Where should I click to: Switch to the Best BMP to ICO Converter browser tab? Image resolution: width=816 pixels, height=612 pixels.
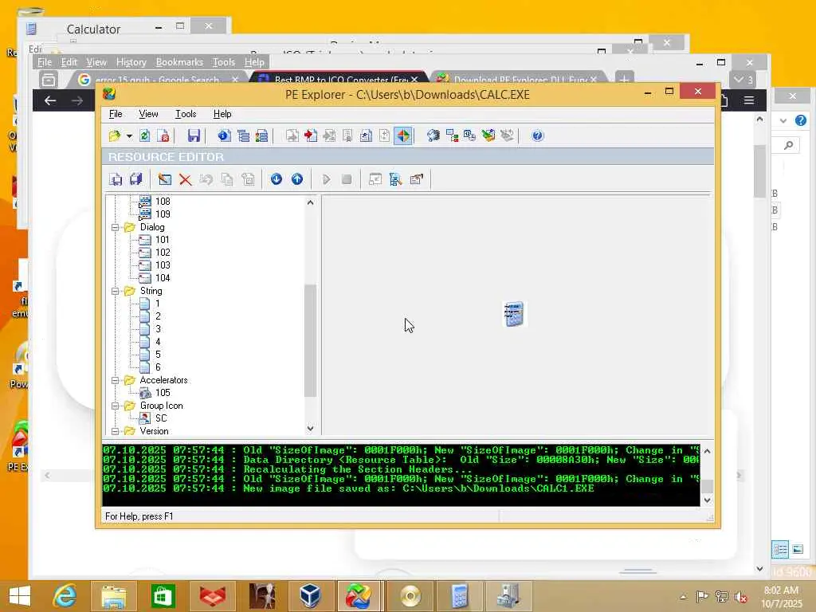(x=341, y=80)
